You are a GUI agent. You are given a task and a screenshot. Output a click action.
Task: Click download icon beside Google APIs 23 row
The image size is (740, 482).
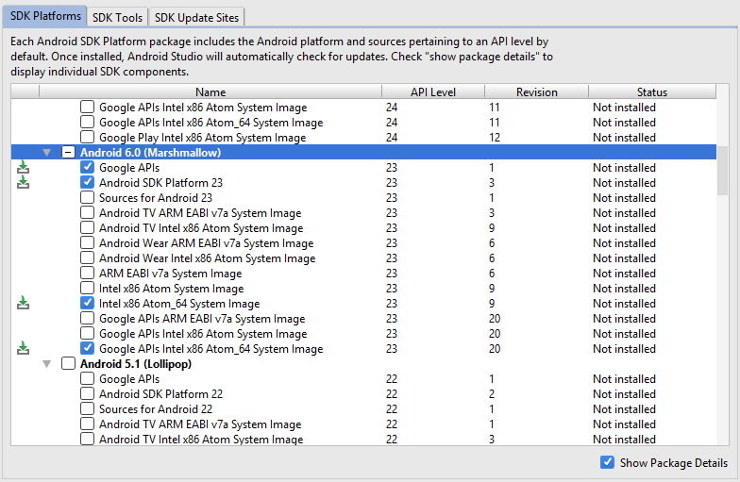(x=24, y=168)
